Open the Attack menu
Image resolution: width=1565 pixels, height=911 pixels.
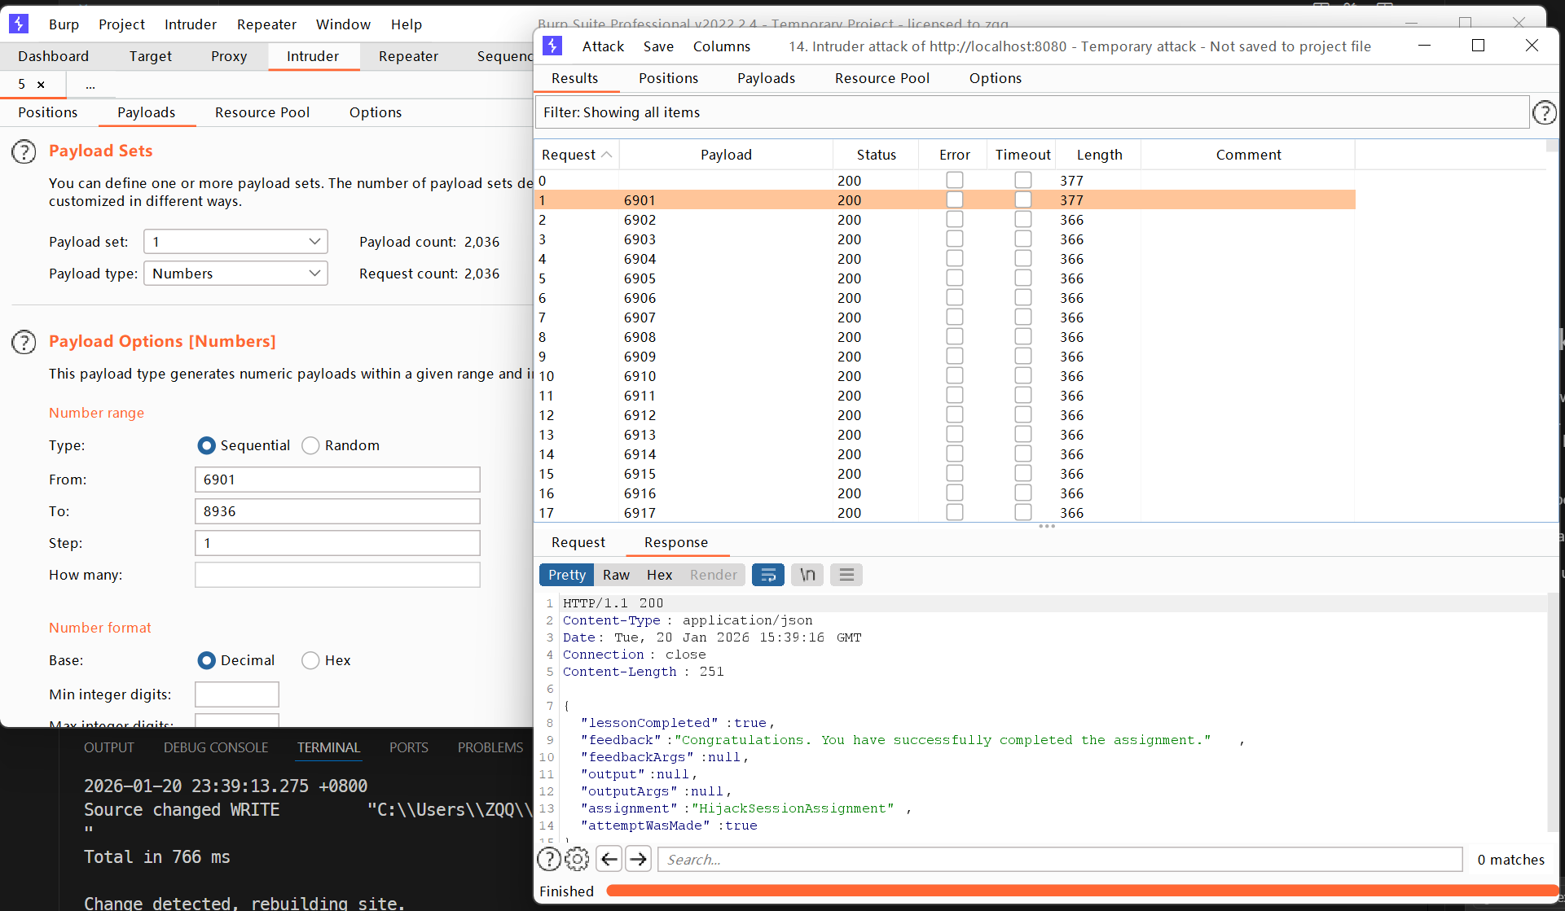(x=602, y=46)
